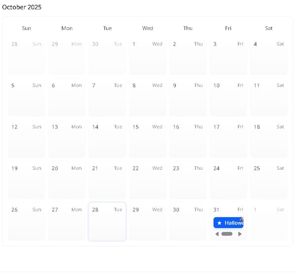The height and width of the screenshot is (273, 296).
Task: Click the right scroll arrow under the Halloween event
Action: 240,234
